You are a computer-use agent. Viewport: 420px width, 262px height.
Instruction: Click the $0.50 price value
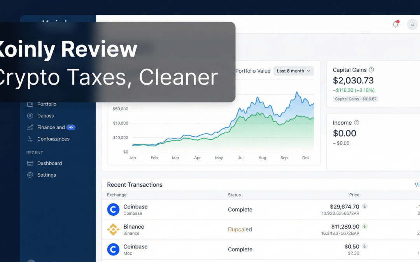(x=352, y=246)
